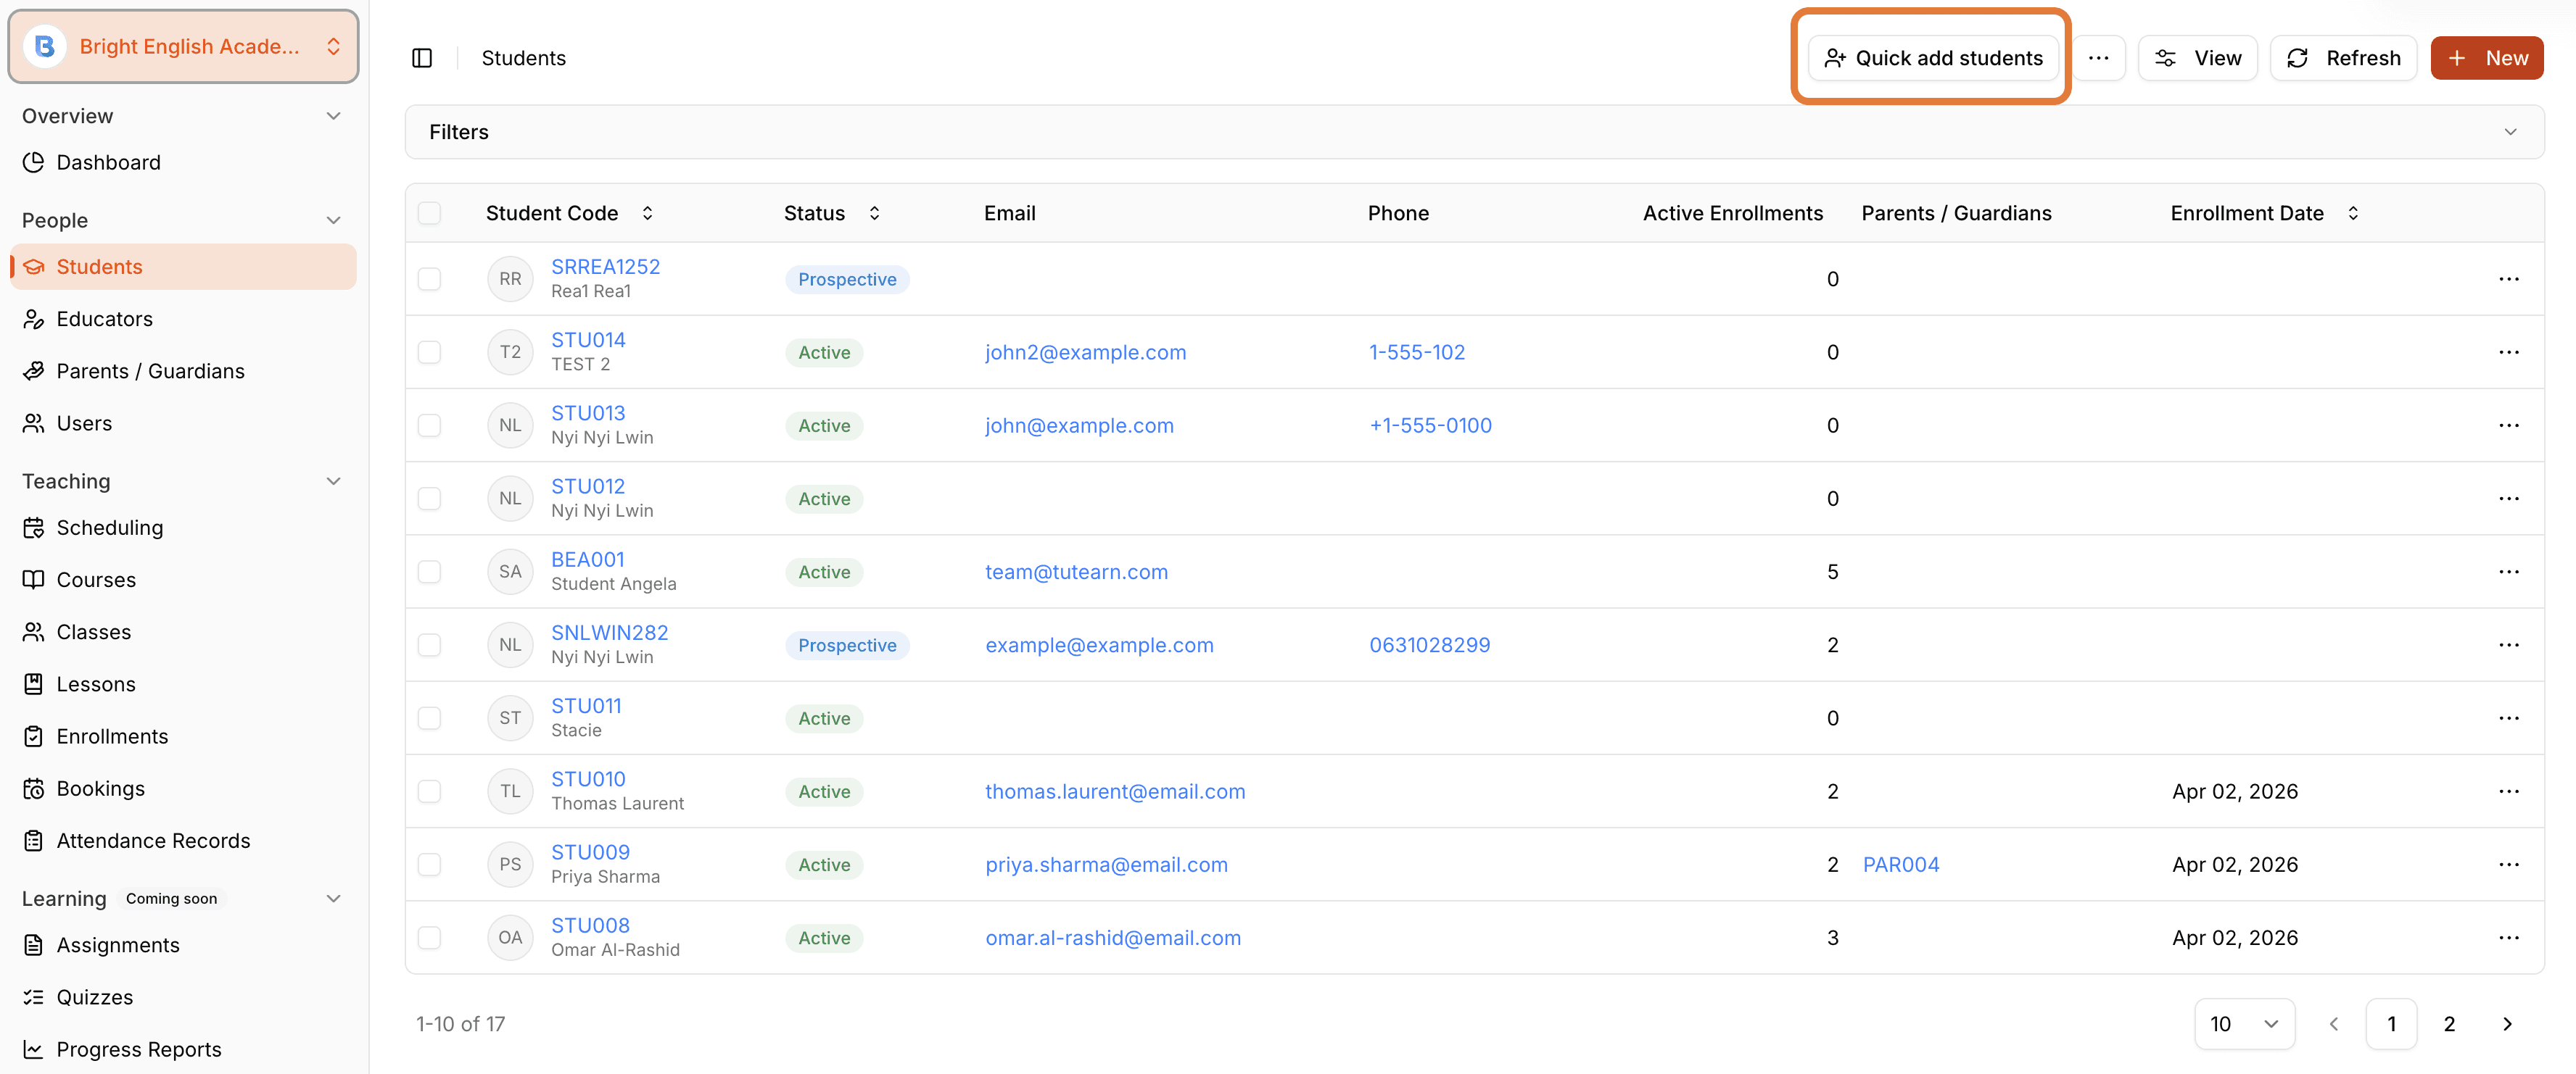Click email team@tutearn.com
Image resolution: width=2576 pixels, height=1074 pixels.
(1076, 572)
